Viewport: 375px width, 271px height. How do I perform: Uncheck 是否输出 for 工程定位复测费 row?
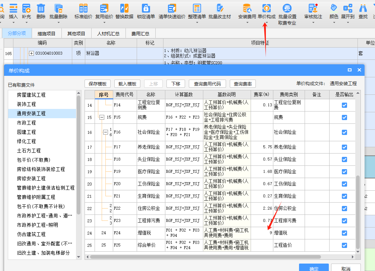pos(344,105)
